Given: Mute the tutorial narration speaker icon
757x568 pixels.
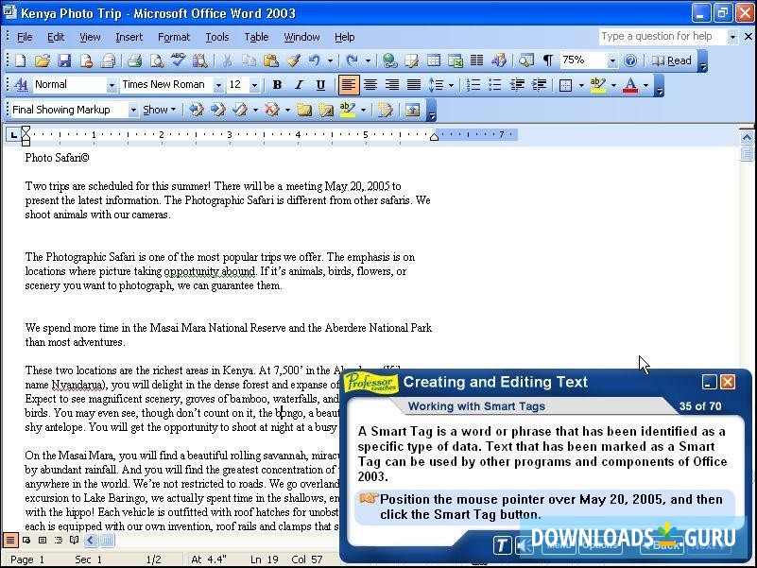Looking at the screenshot, I should coord(526,544).
